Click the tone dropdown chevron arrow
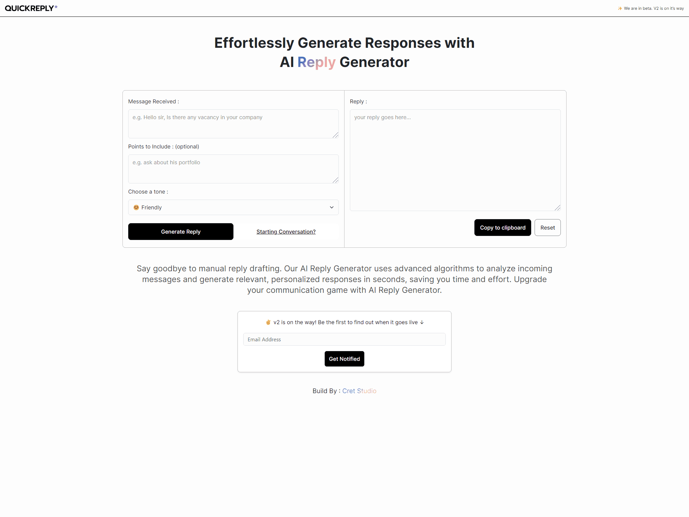Image resolution: width=689 pixels, height=517 pixels. tap(332, 207)
